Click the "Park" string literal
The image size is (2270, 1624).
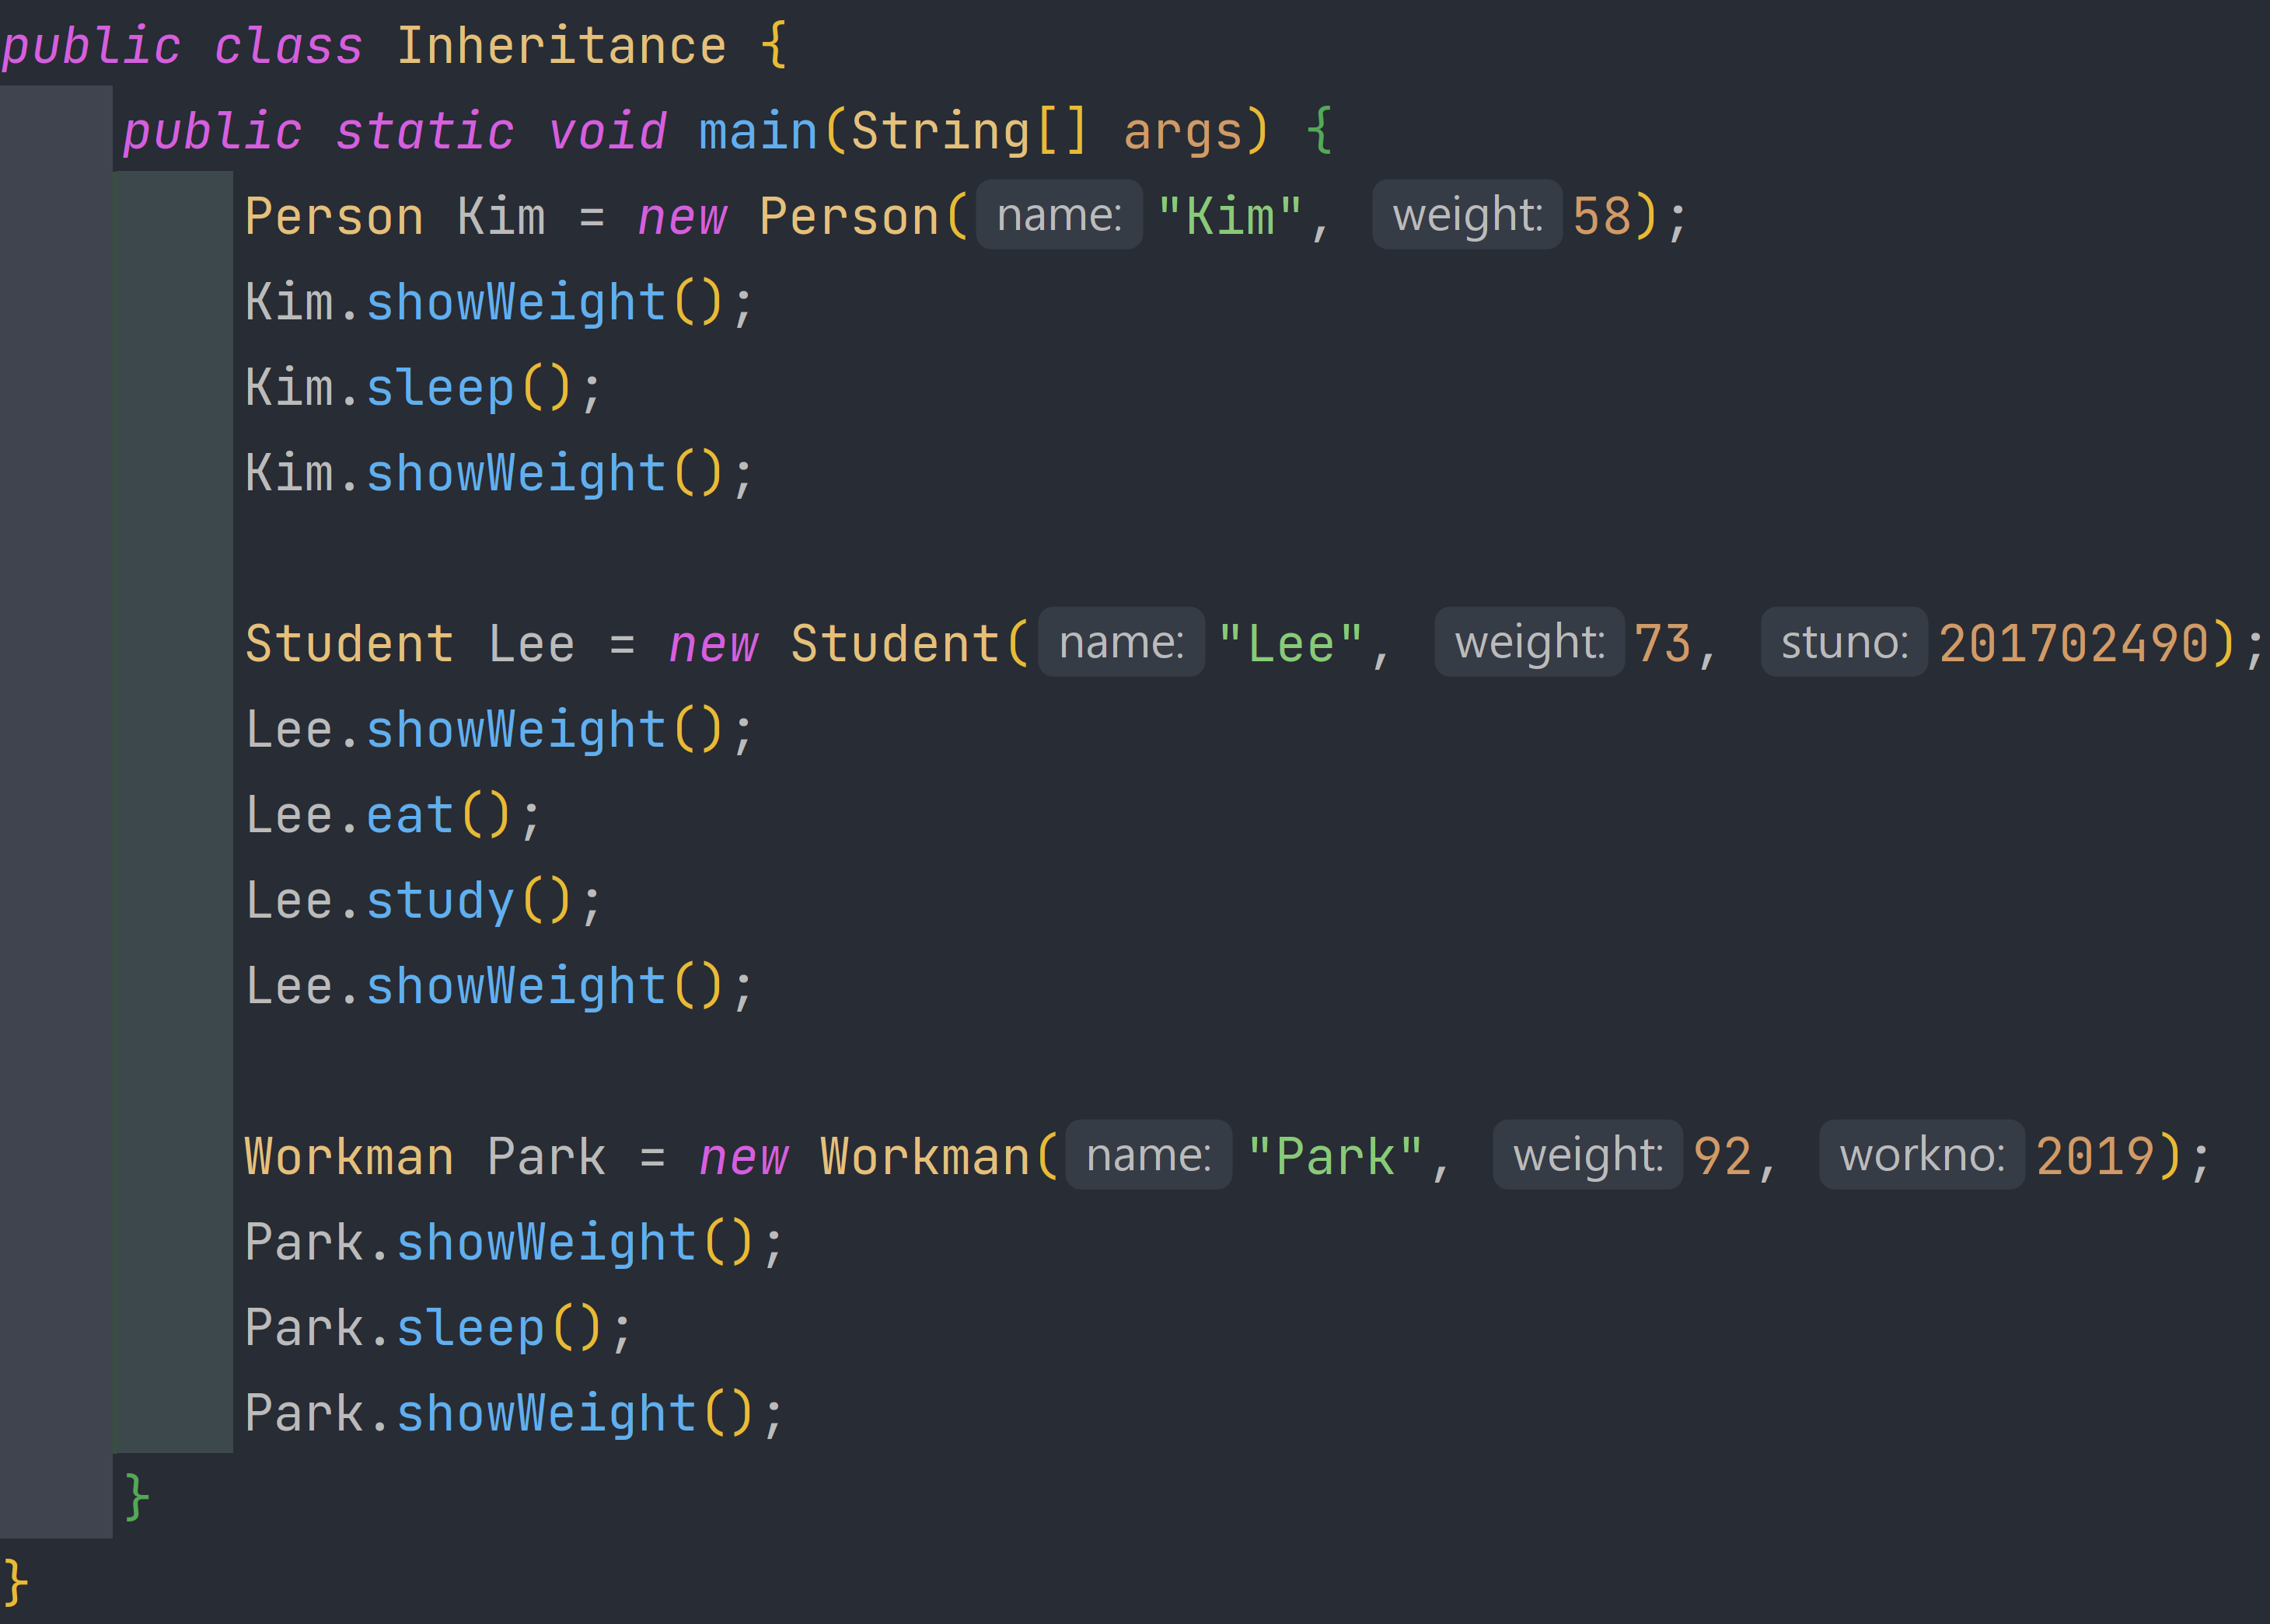1335,1157
